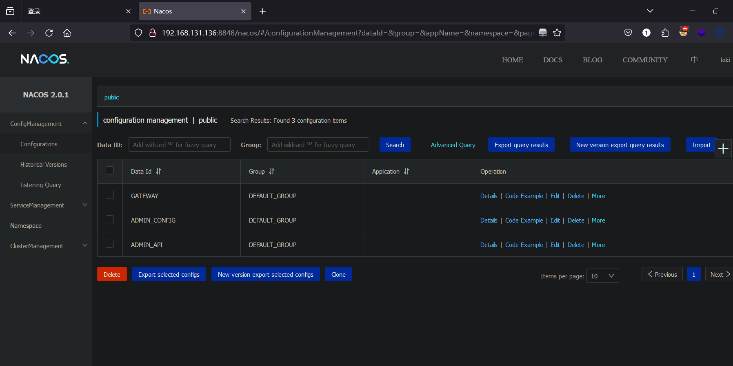The height and width of the screenshot is (366, 733).
Task: Open DOCS in top navigation
Action: 553,60
